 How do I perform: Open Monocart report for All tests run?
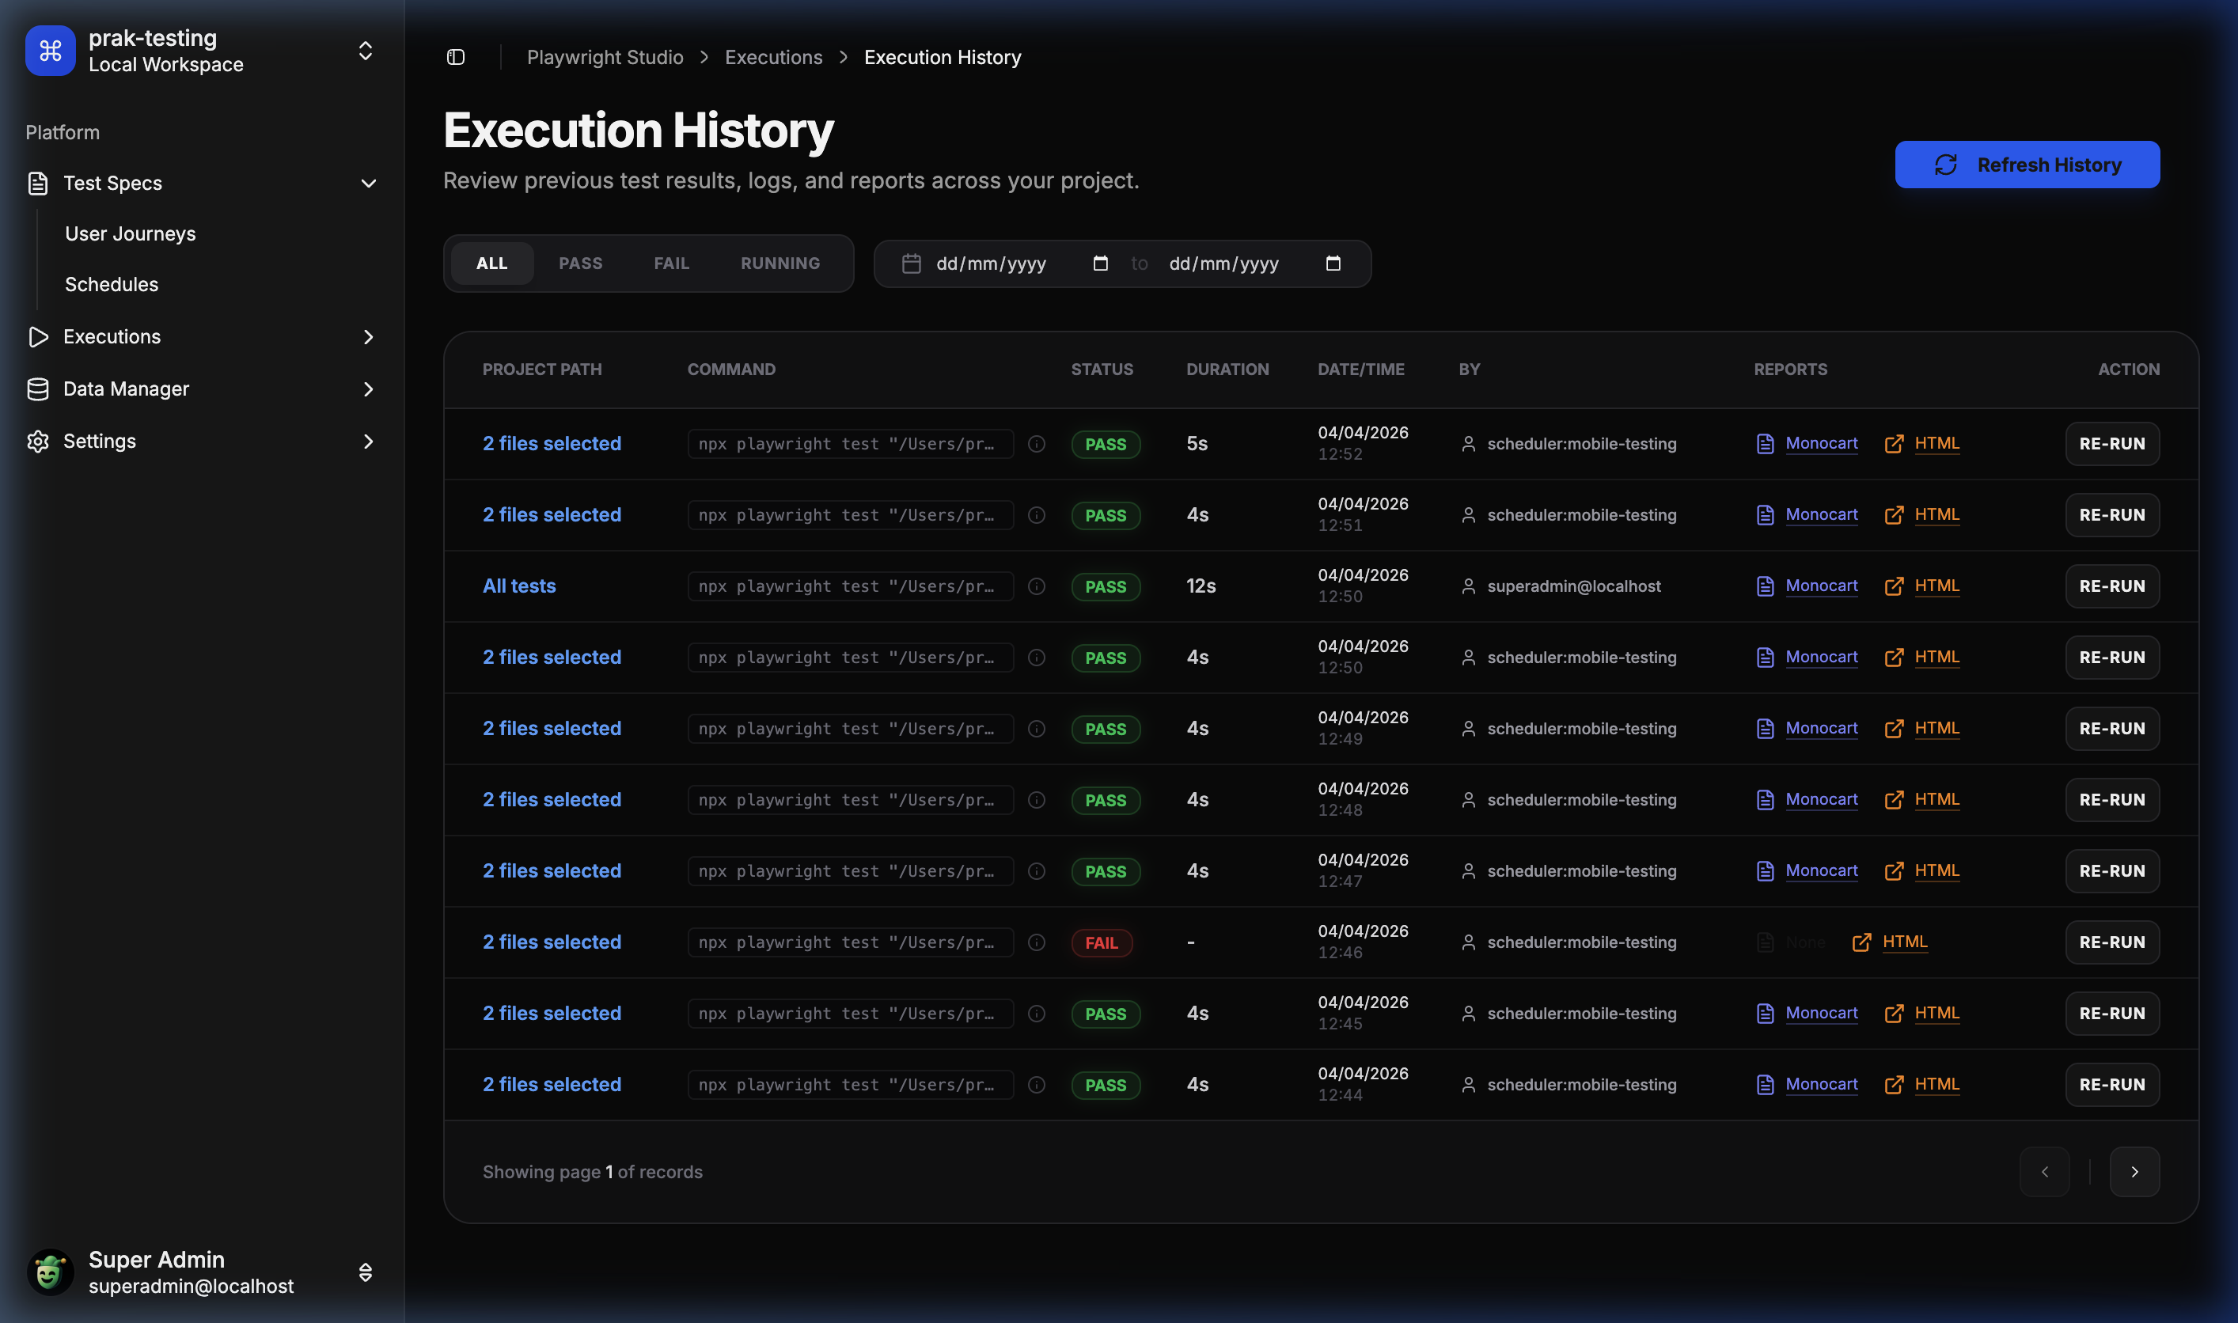point(1822,586)
